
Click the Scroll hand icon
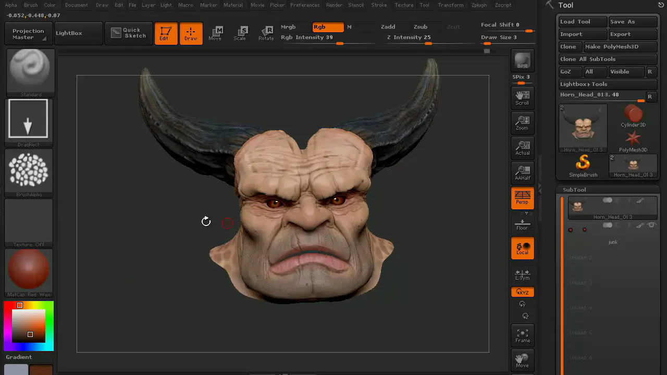pyautogui.click(x=522, y=98)
